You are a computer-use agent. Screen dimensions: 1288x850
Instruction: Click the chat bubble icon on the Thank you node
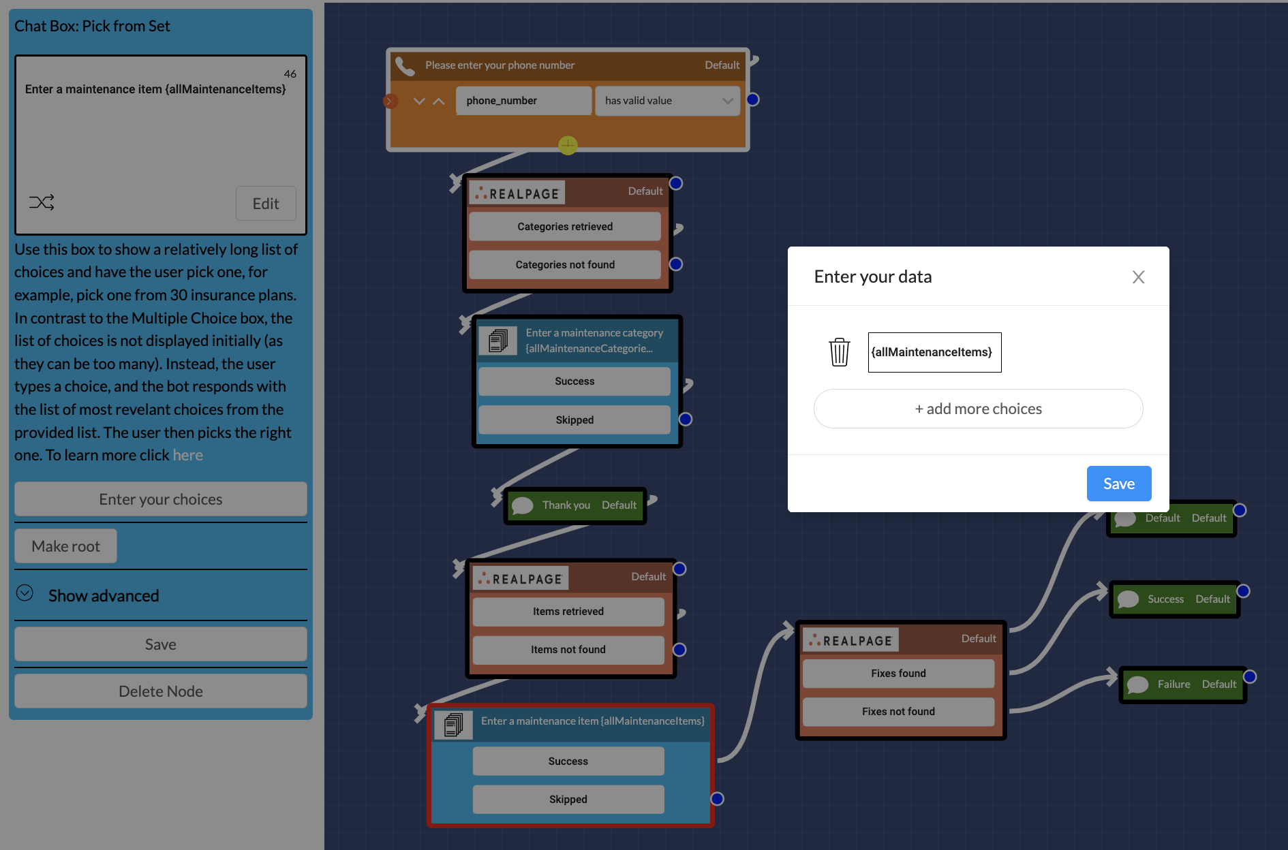[x=523, y=505]
